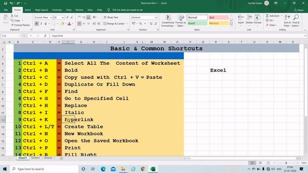This screenshot has width=308, height=173.
Task: Open Excel from the Windows taskbar
Action: [153, 169]
